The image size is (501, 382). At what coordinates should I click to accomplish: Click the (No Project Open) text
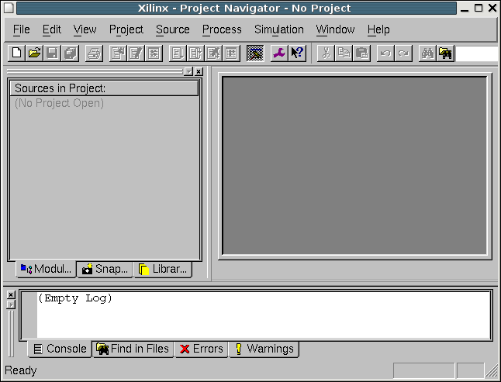(x=59, y=103)
